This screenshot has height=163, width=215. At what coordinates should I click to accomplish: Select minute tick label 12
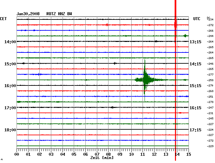pyautogui.click(x=154, y=154)
